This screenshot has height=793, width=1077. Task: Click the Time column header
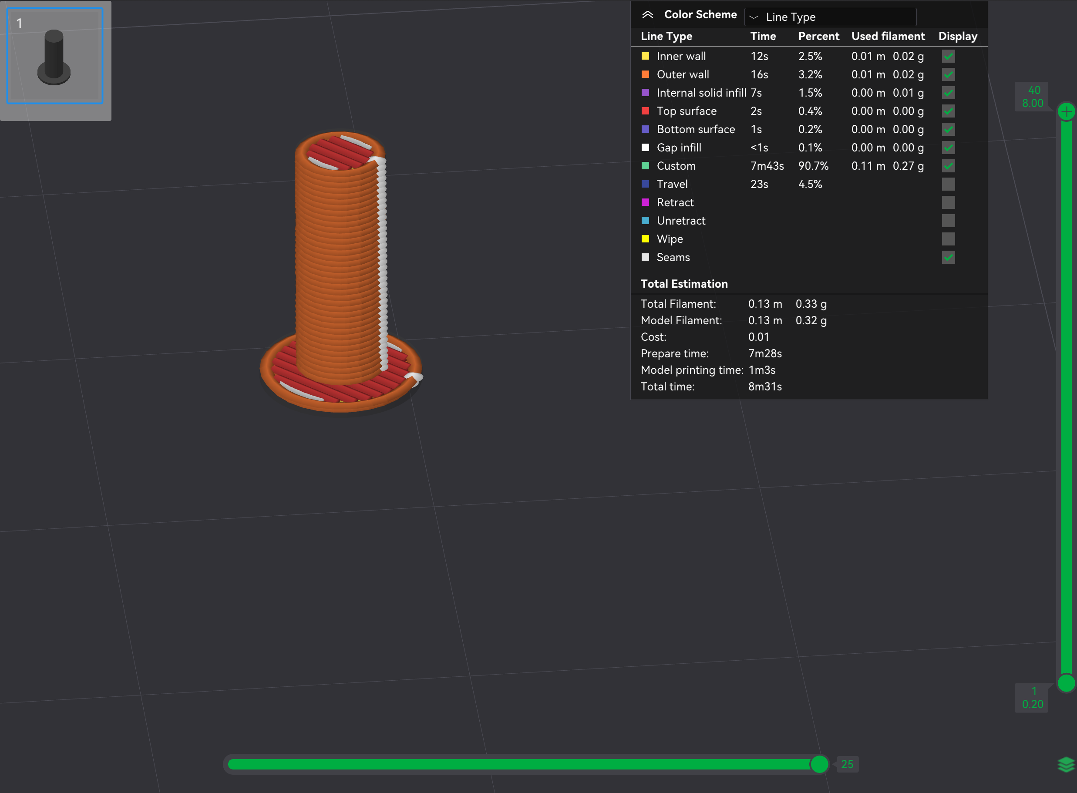tap(763, 36)
